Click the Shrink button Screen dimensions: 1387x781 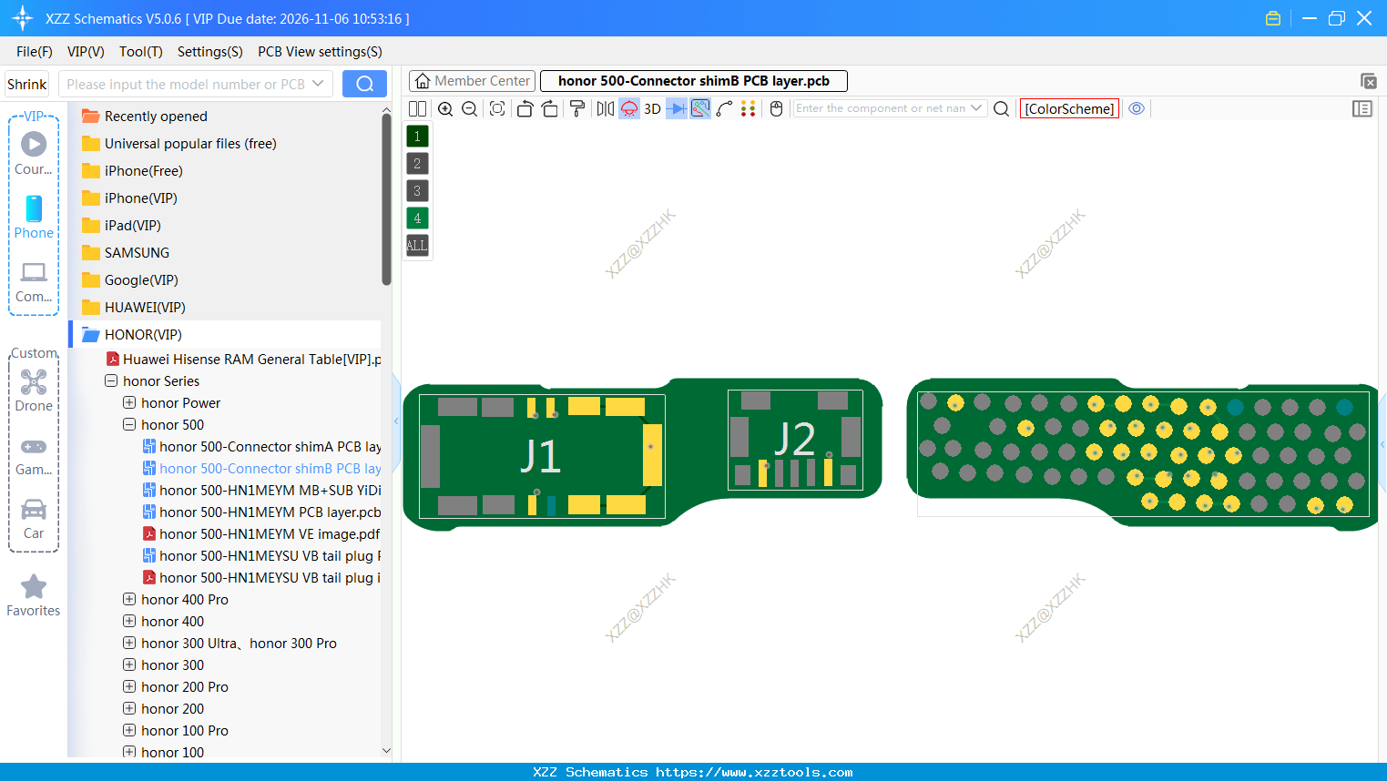pyautogui.click(x=26, y=84)
